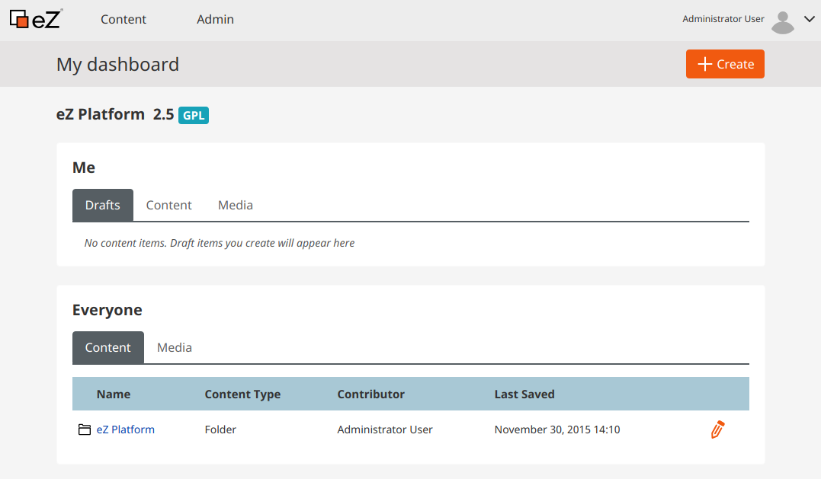Image resolution: width=821 pixels, height=479 pixels.
Task: Click the edit pencil icon for eZ Platform
Action: click(717, 429)
